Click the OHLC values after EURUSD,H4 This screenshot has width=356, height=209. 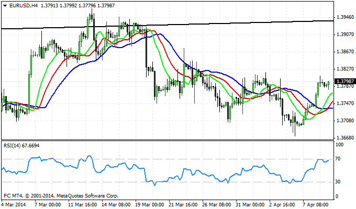[77, 6]
